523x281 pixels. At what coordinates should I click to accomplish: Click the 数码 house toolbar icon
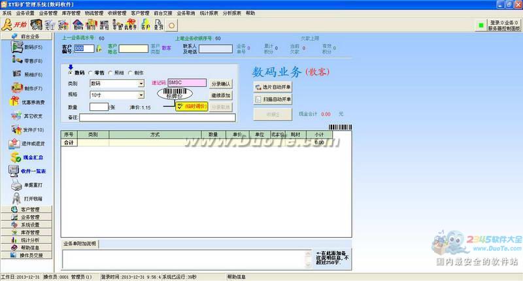coord(78,25)
